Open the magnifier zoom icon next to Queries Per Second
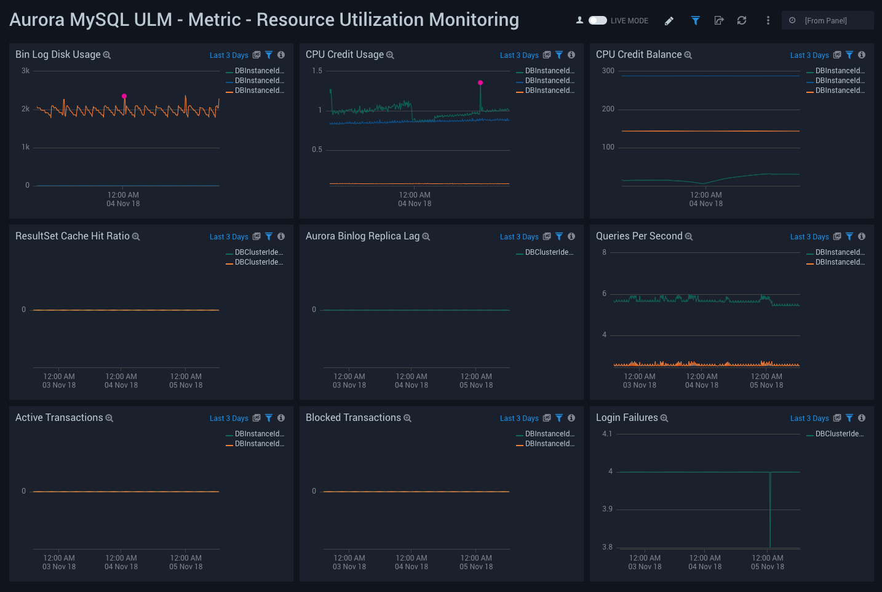This screenshot has height=592, width=882. (688, 236)
